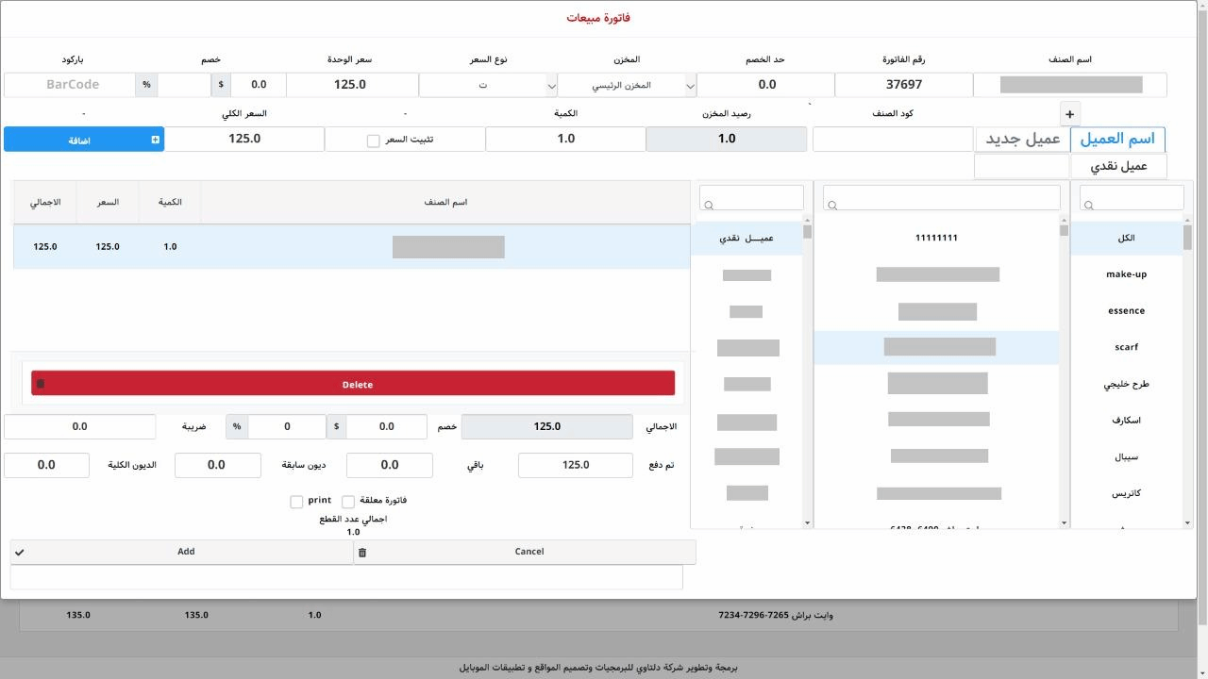Click the checkmark icon on Add button
The height and width of the screenshot is (679, 1208).
click(19, 552)
